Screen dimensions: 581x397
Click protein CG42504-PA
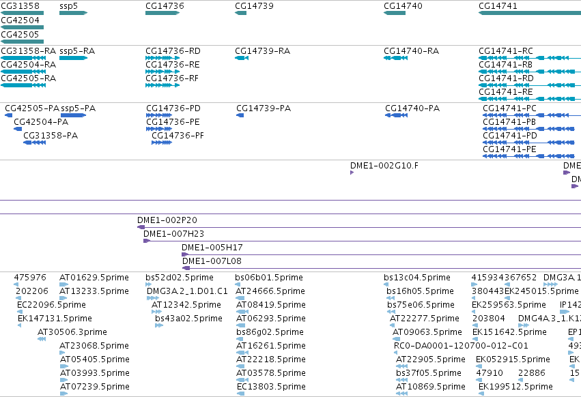pos(18,129)
